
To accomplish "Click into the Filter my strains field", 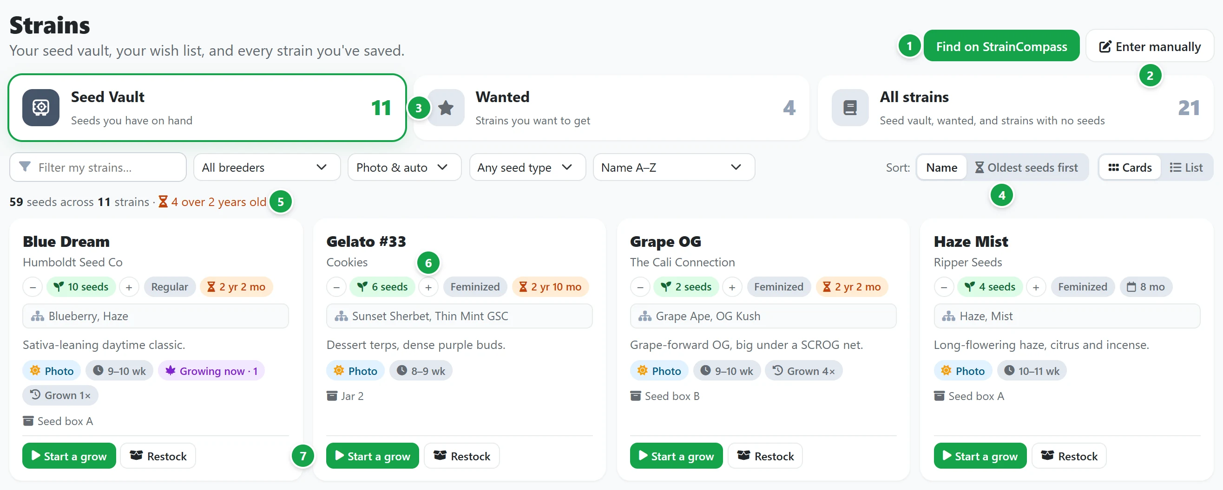I will pyautogui.click(x=98, y=168).
